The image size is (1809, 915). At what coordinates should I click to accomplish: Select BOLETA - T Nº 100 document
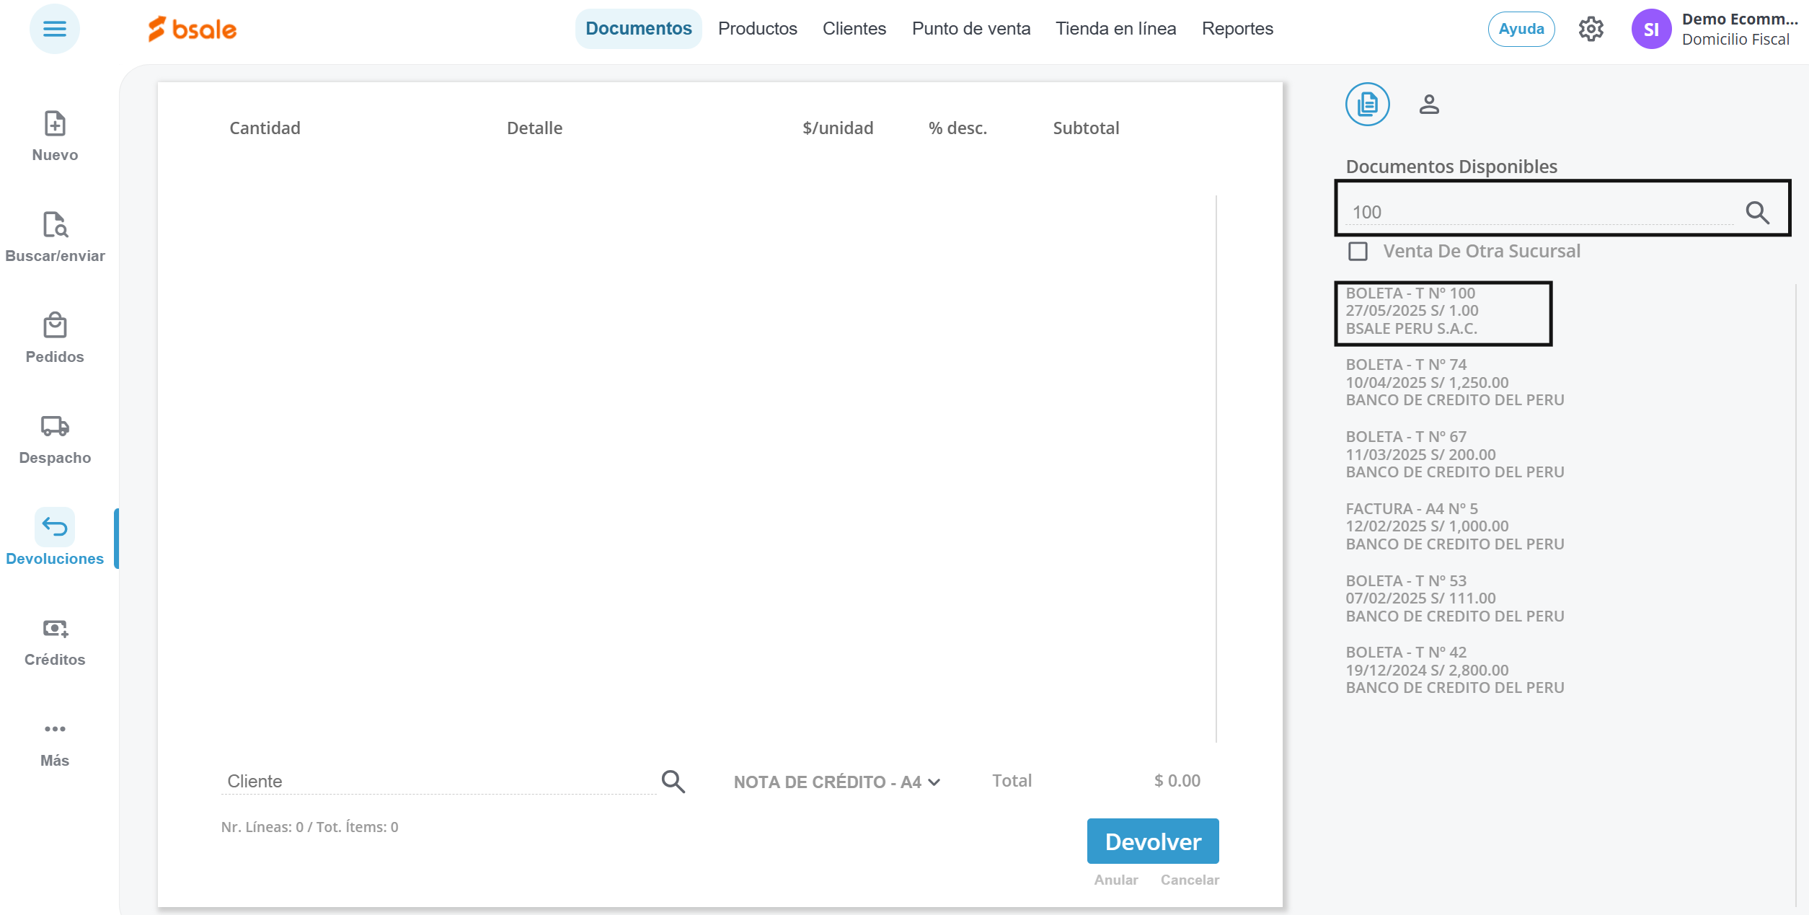point(1442,311)
